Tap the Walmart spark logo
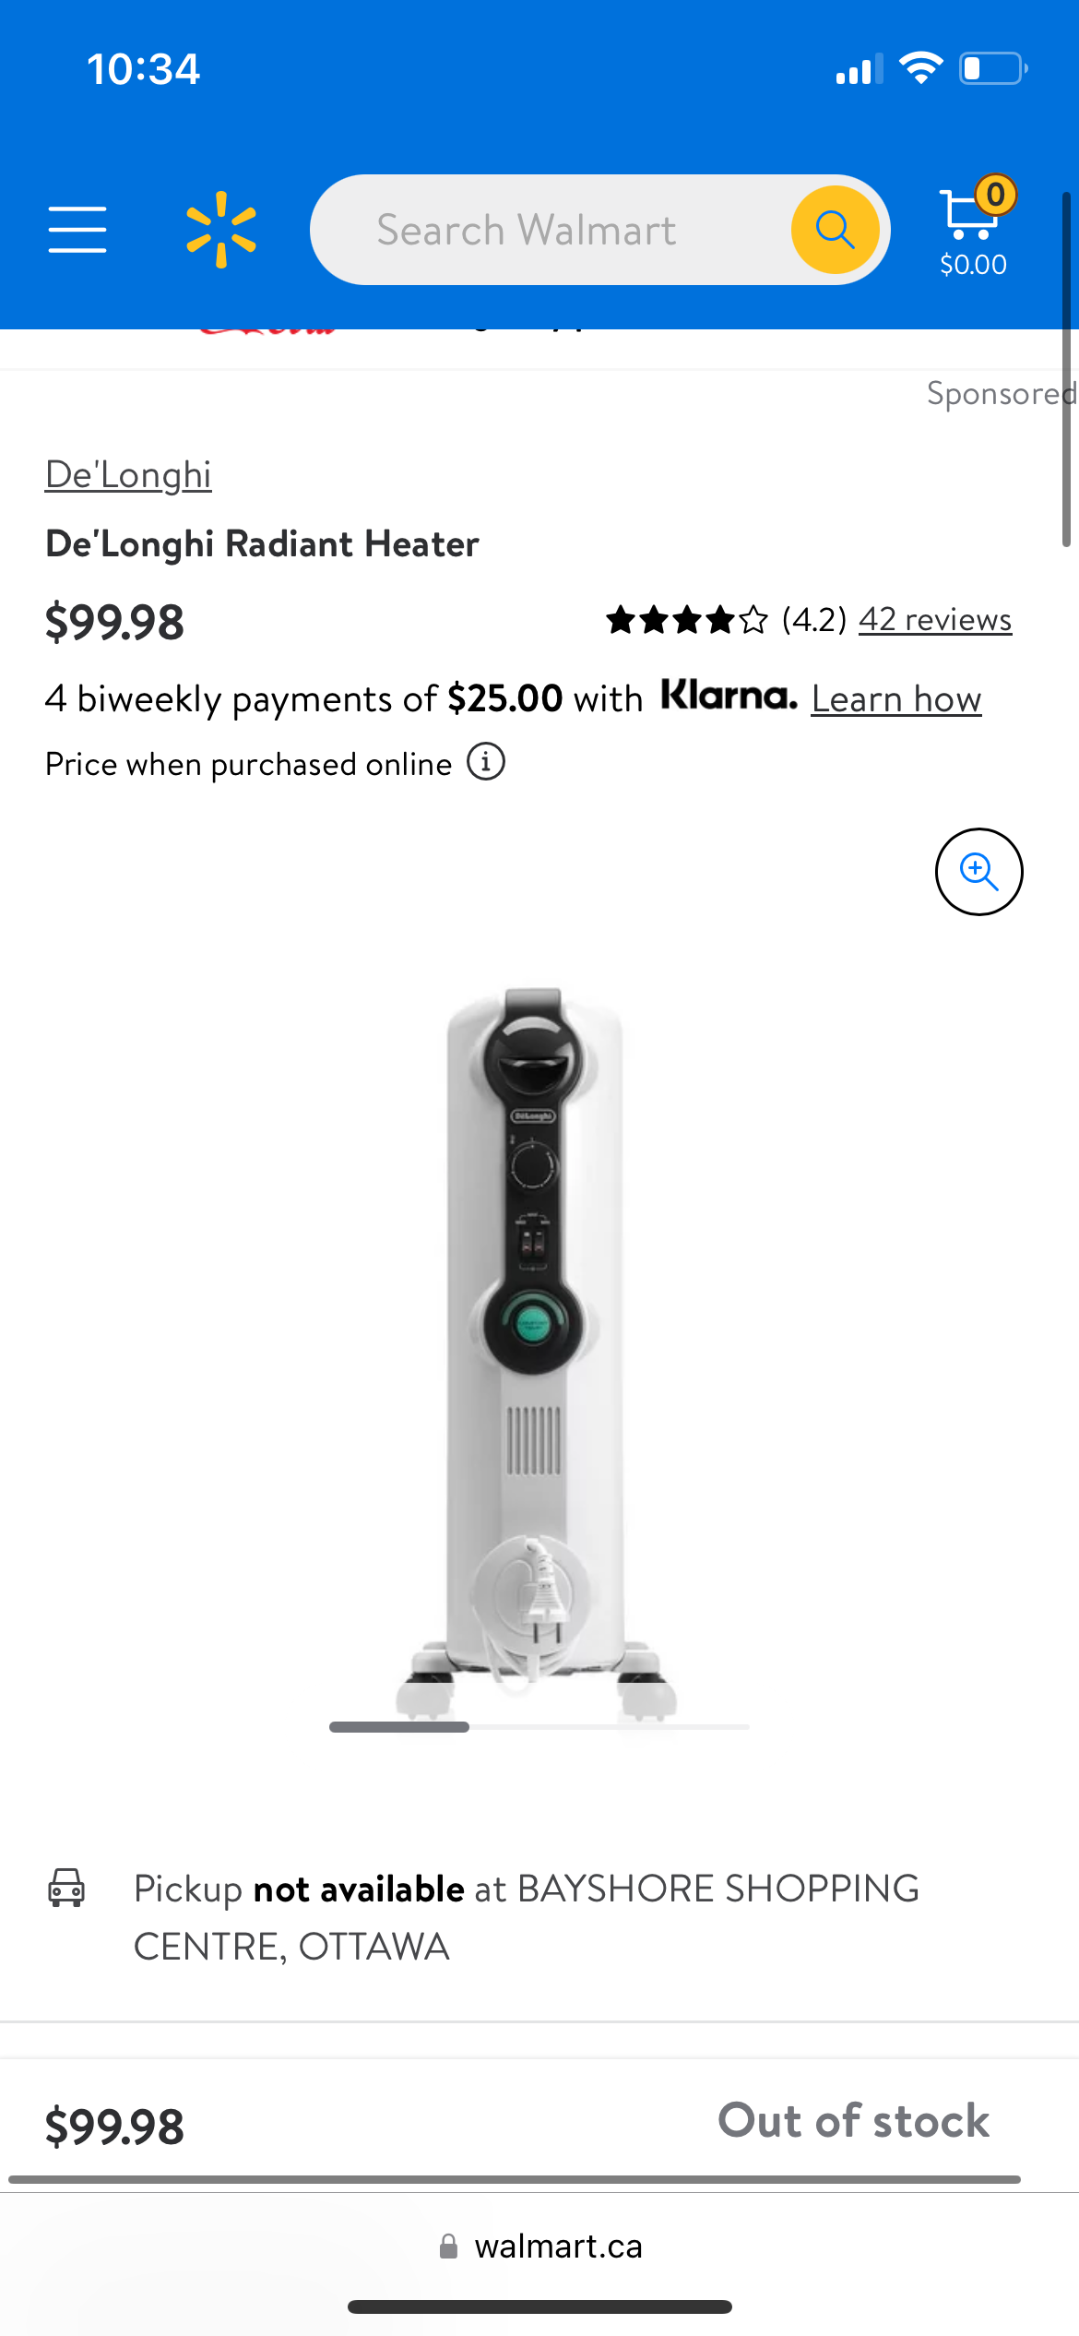This screenshot has width=1079, height=2336. coord(221,230)
